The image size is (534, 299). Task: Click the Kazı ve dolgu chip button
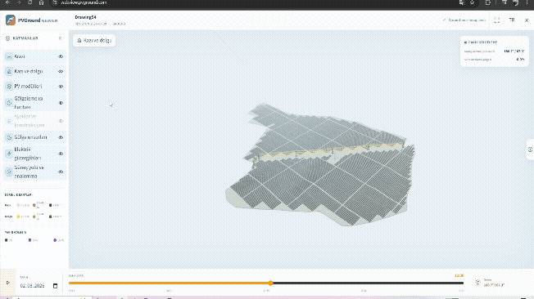point(94,40)
